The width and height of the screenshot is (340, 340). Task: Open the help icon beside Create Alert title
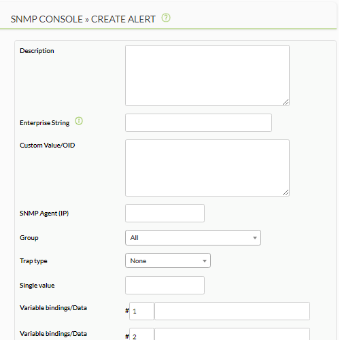pyautogui.click(x=166, y=18)
